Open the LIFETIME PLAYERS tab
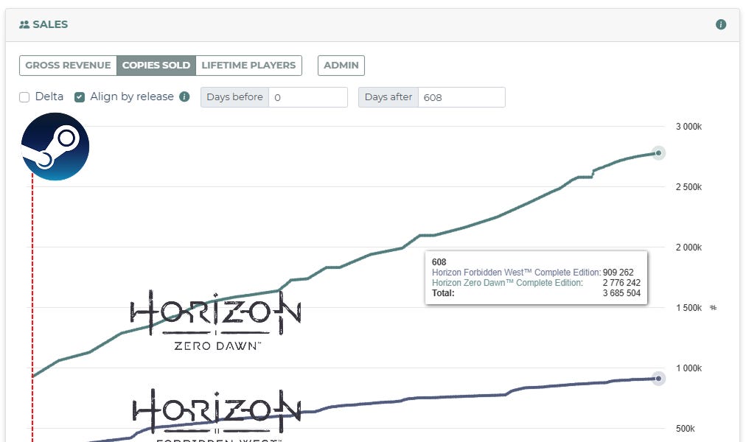 pyautogui.click(x=248, y=65)
